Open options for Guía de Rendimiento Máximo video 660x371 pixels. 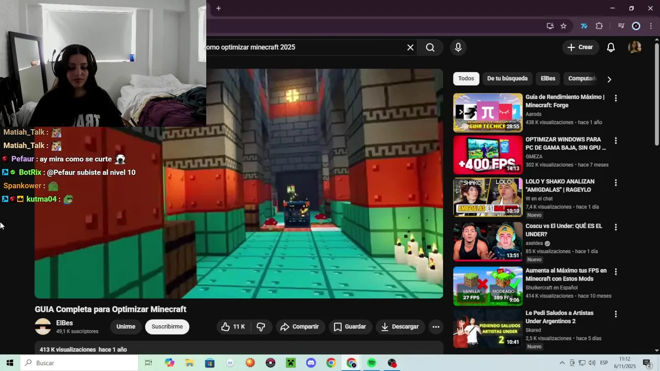616,98
